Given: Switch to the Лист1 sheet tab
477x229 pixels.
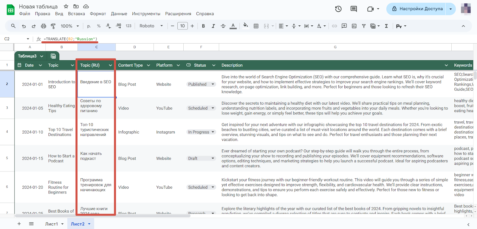Looking at the screenshot, I should point(52,224).
